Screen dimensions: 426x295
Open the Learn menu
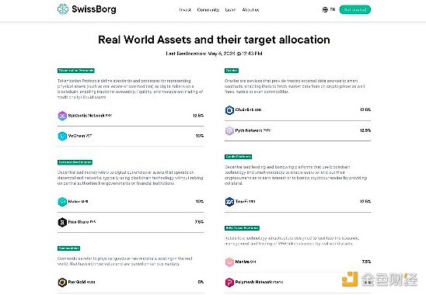pyautogui.click(x=230, y=10)
